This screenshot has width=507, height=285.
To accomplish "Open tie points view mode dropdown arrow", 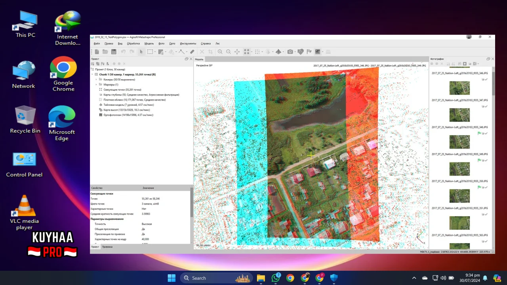I will point(252,51).
